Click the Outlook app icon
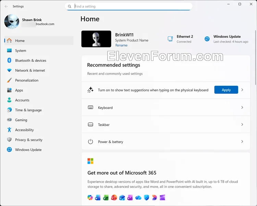The width and height of the screenshot is (257, 206). click(122, 198)
